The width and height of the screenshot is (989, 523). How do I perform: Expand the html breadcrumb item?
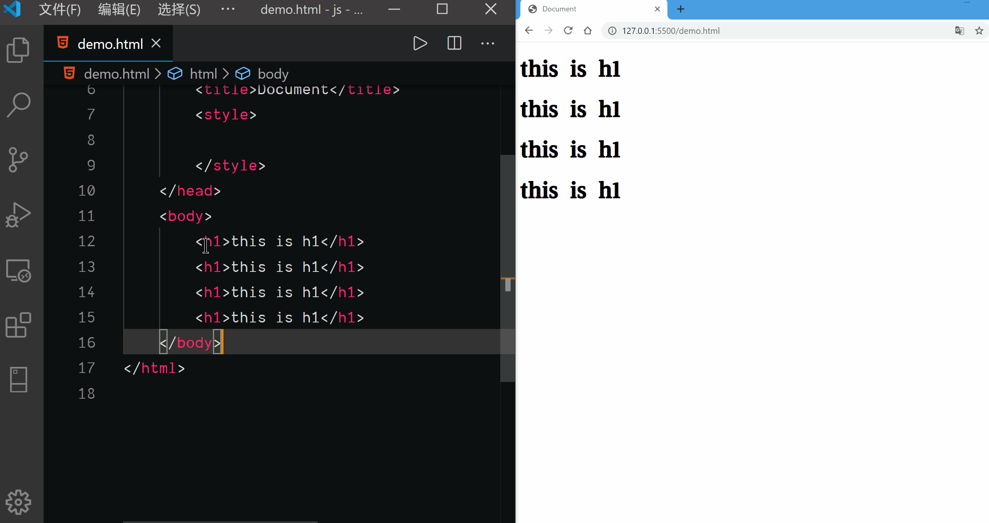click(x=203, y=74)
